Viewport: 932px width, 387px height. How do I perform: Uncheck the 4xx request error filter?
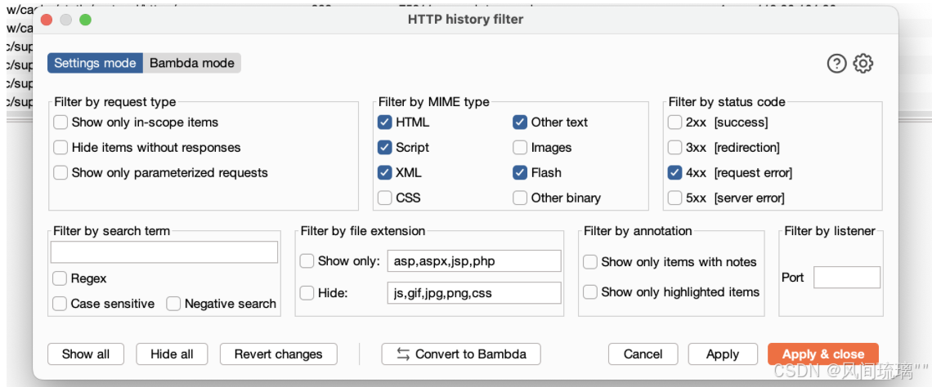click(675, 173)
